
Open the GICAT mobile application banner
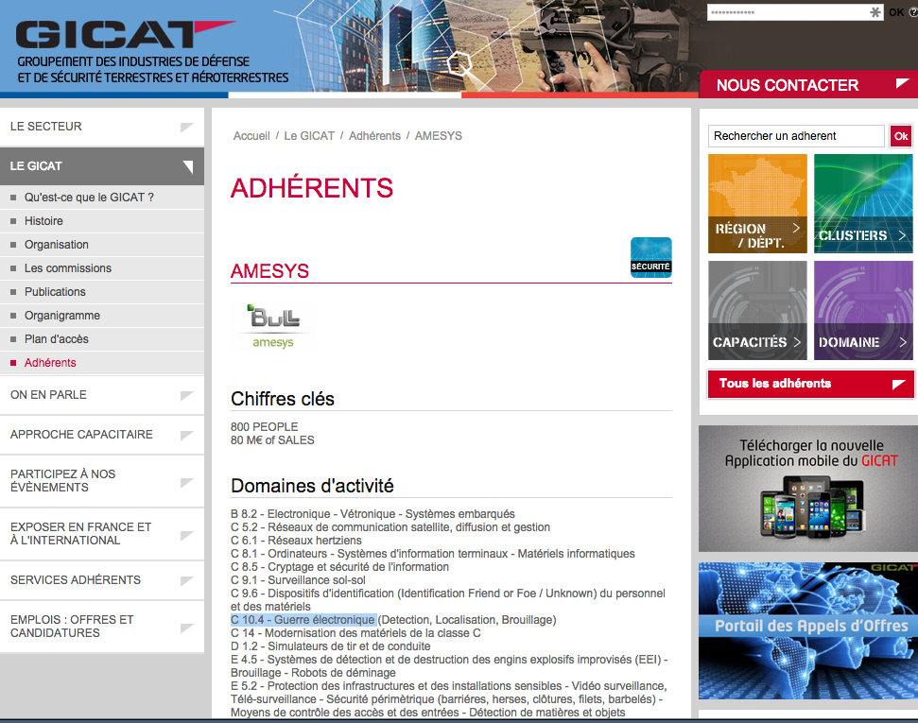808,489
